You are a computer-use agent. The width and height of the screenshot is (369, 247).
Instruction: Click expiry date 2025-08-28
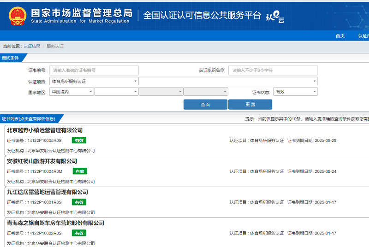point(326,141)
